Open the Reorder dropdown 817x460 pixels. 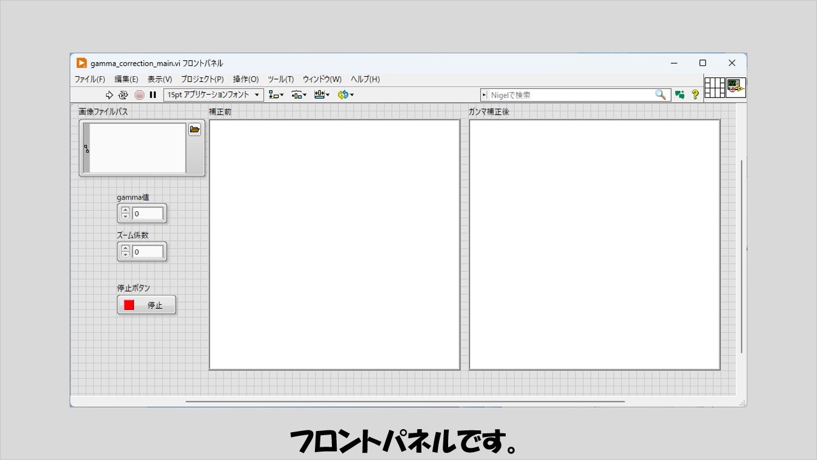pos(346,95)
